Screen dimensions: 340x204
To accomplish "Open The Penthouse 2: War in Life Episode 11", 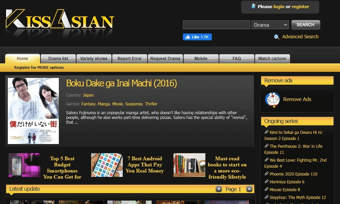I will point(293,149).
